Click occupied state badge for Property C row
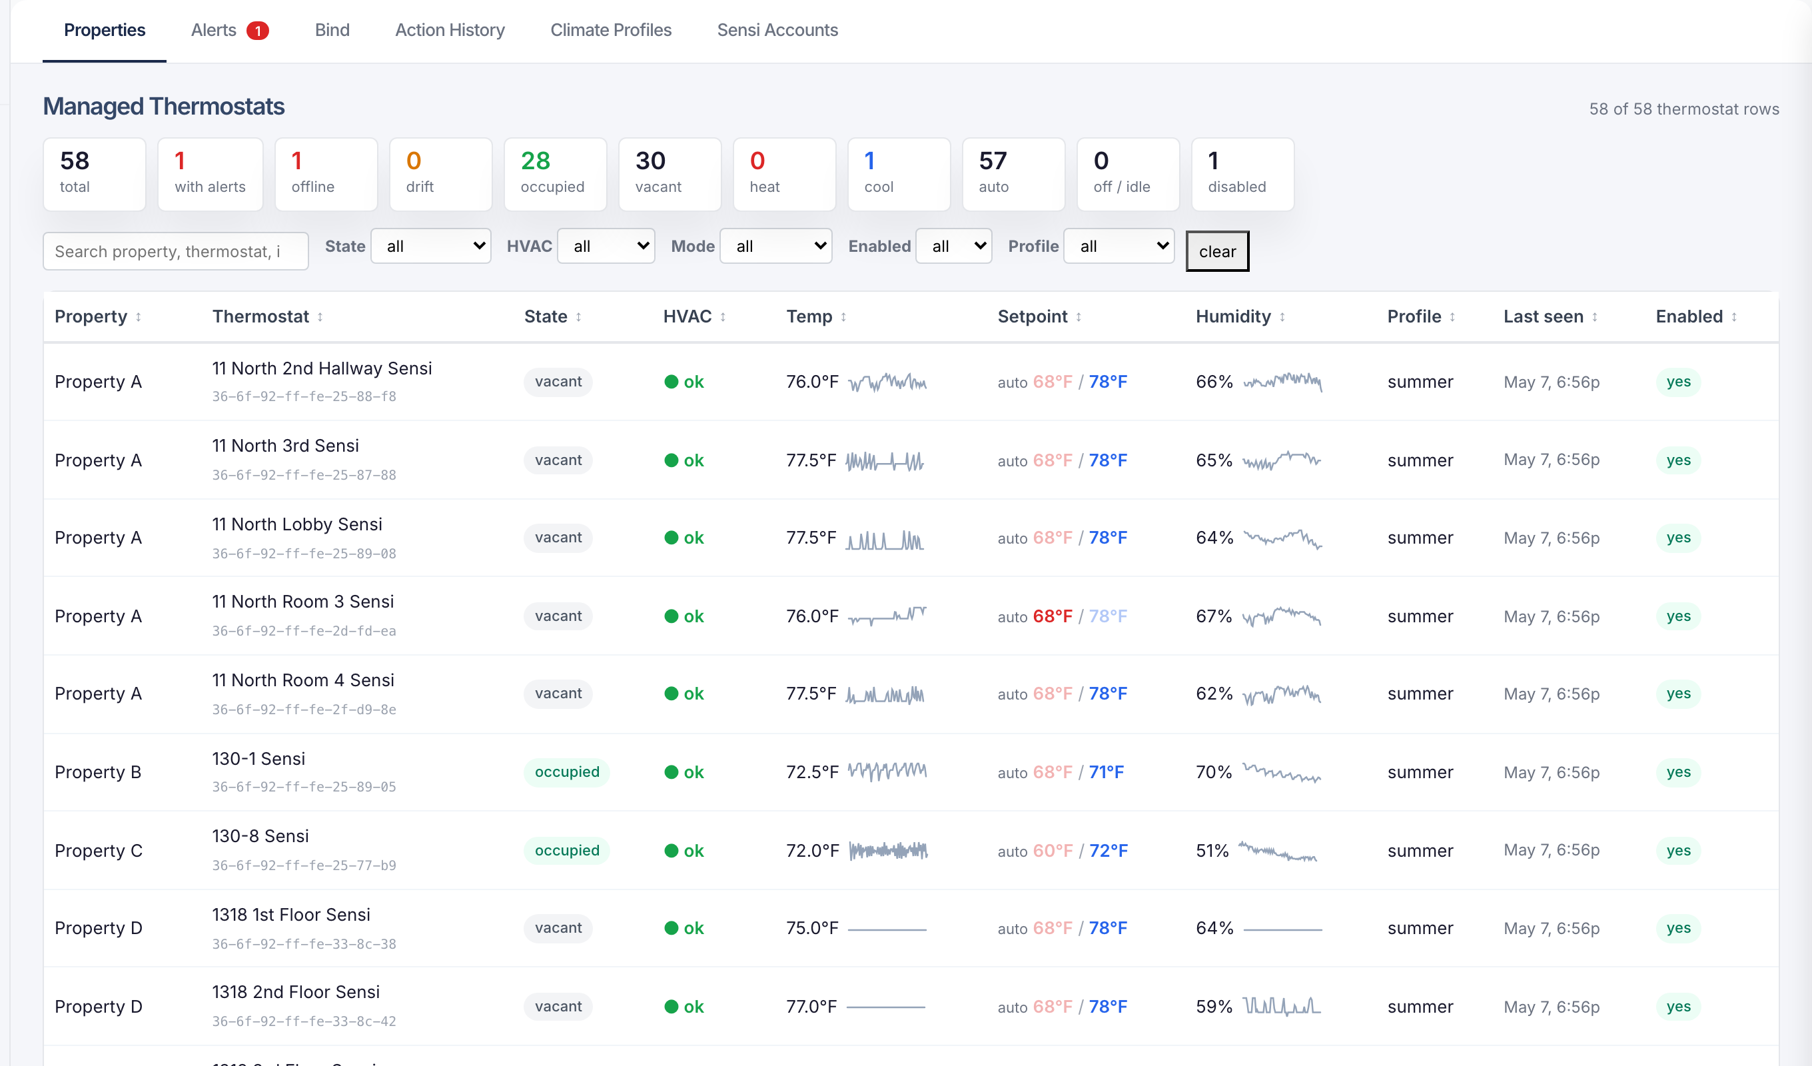The height and width of the screenshot is (1066, 1812). pyautogui.click(x=567, y=851)
